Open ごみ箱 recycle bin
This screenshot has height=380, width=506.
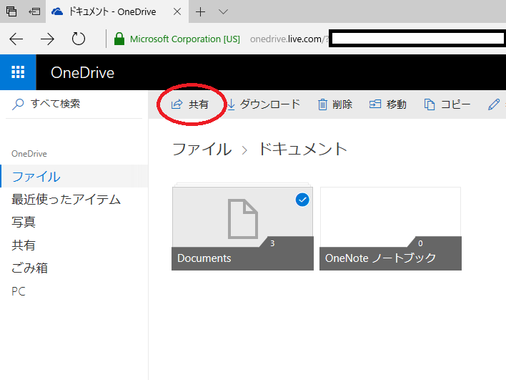[30, 268]
